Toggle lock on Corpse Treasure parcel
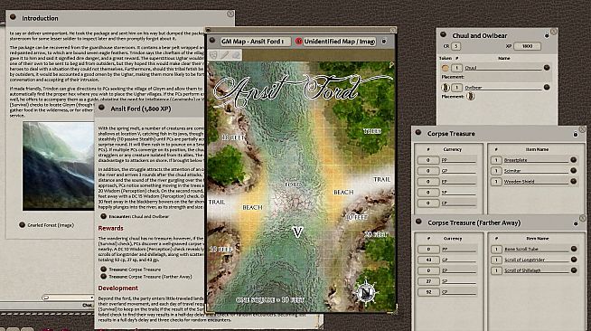Screen dimensions: 591x331 tap(575, 134)
